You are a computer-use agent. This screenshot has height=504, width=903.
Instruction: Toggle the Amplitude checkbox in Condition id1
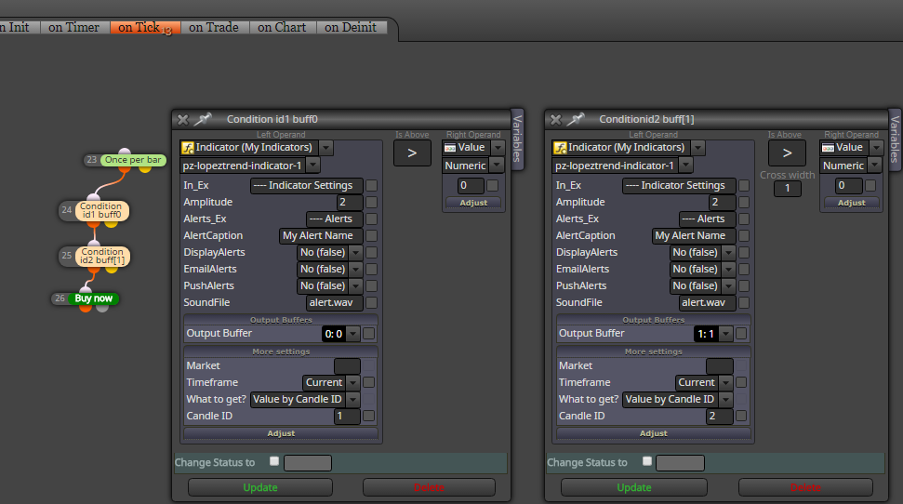(371, 202)
